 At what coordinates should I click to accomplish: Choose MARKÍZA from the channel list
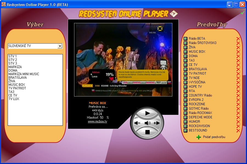point(15,67)
